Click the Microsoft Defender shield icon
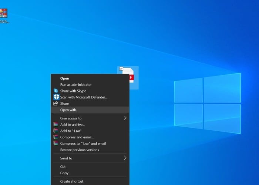 point(56,97)
